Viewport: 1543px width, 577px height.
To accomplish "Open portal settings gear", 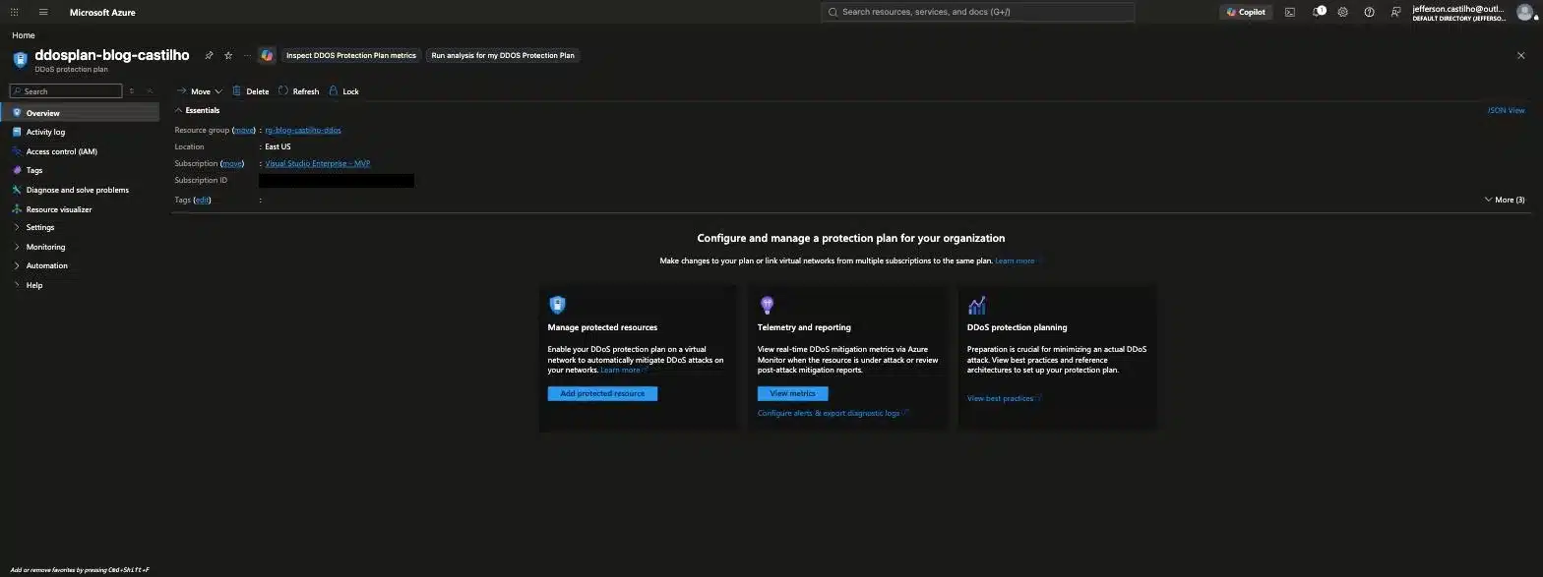I will (x=1342, y=12).
